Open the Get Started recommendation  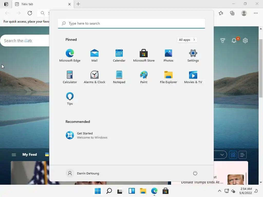tap(86, 135)
